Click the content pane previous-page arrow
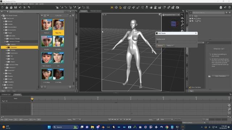This screenshot has height=130, width=232. [x=42, y=16]
